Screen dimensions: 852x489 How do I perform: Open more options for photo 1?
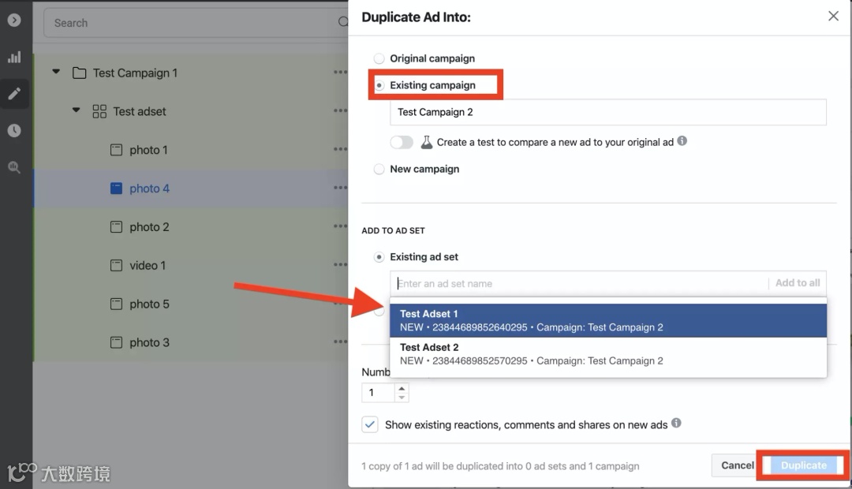point(341,149)
